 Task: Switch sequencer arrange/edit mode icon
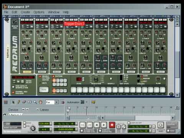[6, 102]
